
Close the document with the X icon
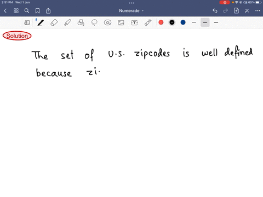(x=247, y=11)
